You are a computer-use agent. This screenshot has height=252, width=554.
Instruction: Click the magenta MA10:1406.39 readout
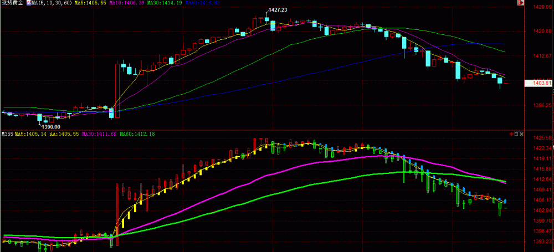pos(126,3)
